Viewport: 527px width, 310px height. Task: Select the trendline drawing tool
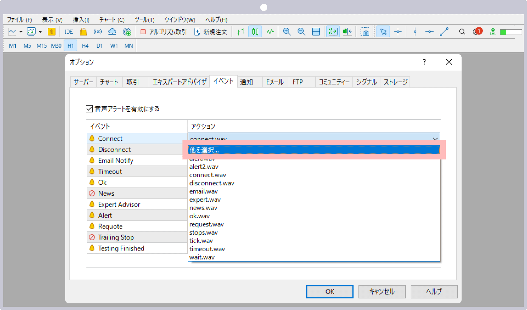tap(444, 32)
